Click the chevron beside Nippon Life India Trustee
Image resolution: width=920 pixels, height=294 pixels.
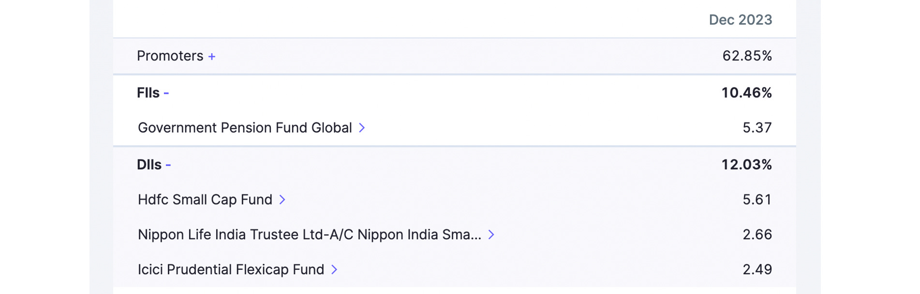coord(492,235)
